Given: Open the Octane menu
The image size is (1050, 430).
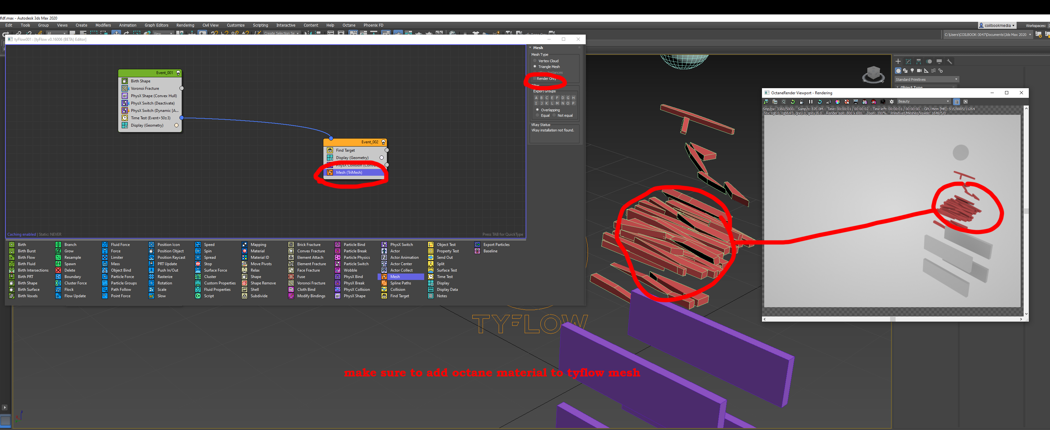Looking at the screenshot, I should point(348,25).
